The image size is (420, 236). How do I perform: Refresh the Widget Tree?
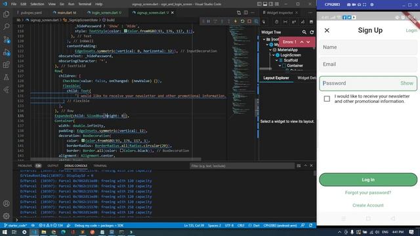312,32
